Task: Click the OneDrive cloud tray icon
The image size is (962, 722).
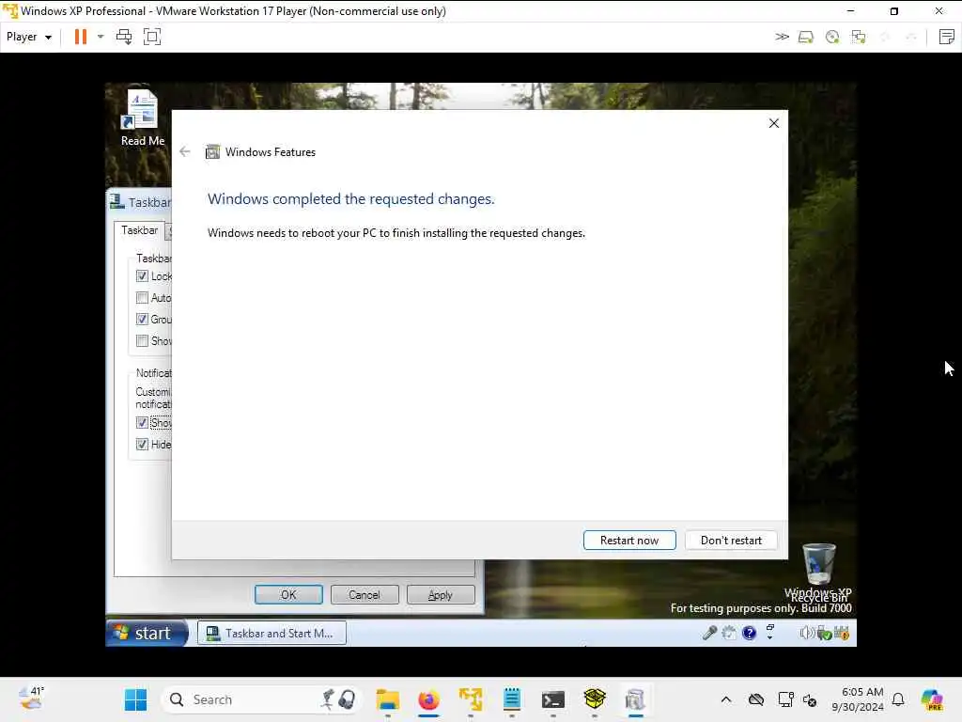Action: [756, 699]
